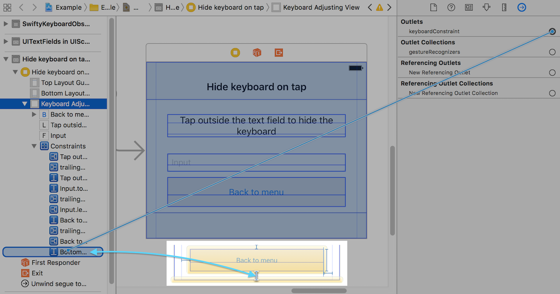Image resolution: width=560 pixels, height=294 pixels.
Task: Connect the keyboardConstraint outlet circle
Action: (x=552, y=31)
